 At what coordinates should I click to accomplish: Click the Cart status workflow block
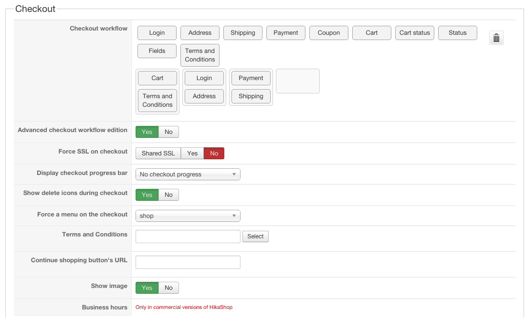pyautogui.click(x=415, y=33)
